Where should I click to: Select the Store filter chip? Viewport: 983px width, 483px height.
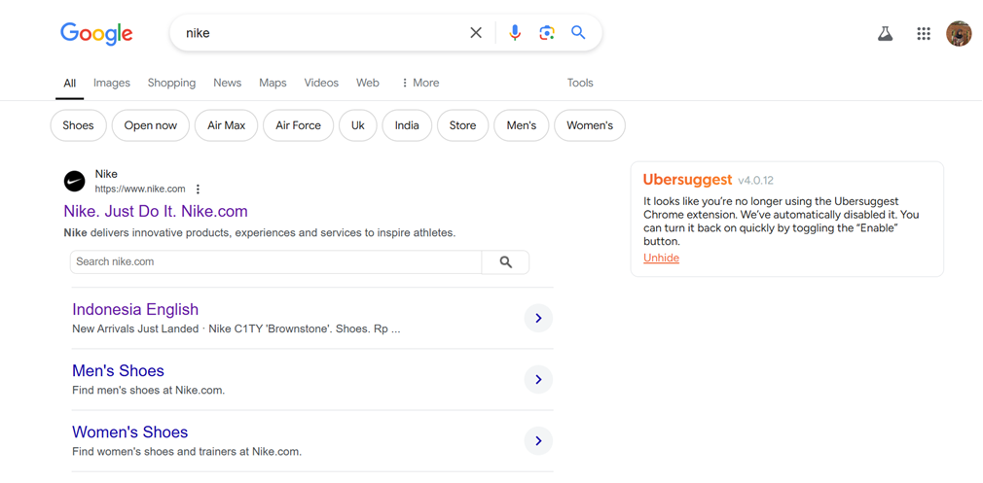(462, 125)
